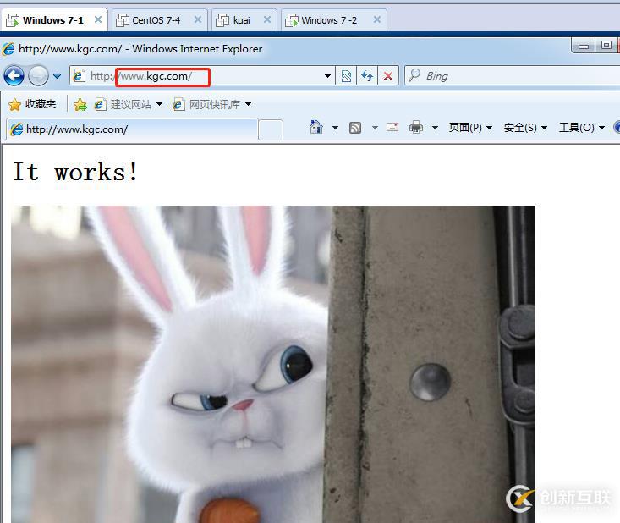Select the http://www.kgc.com/ page tab
Screen dimensions: 620x523
[132, 129]
